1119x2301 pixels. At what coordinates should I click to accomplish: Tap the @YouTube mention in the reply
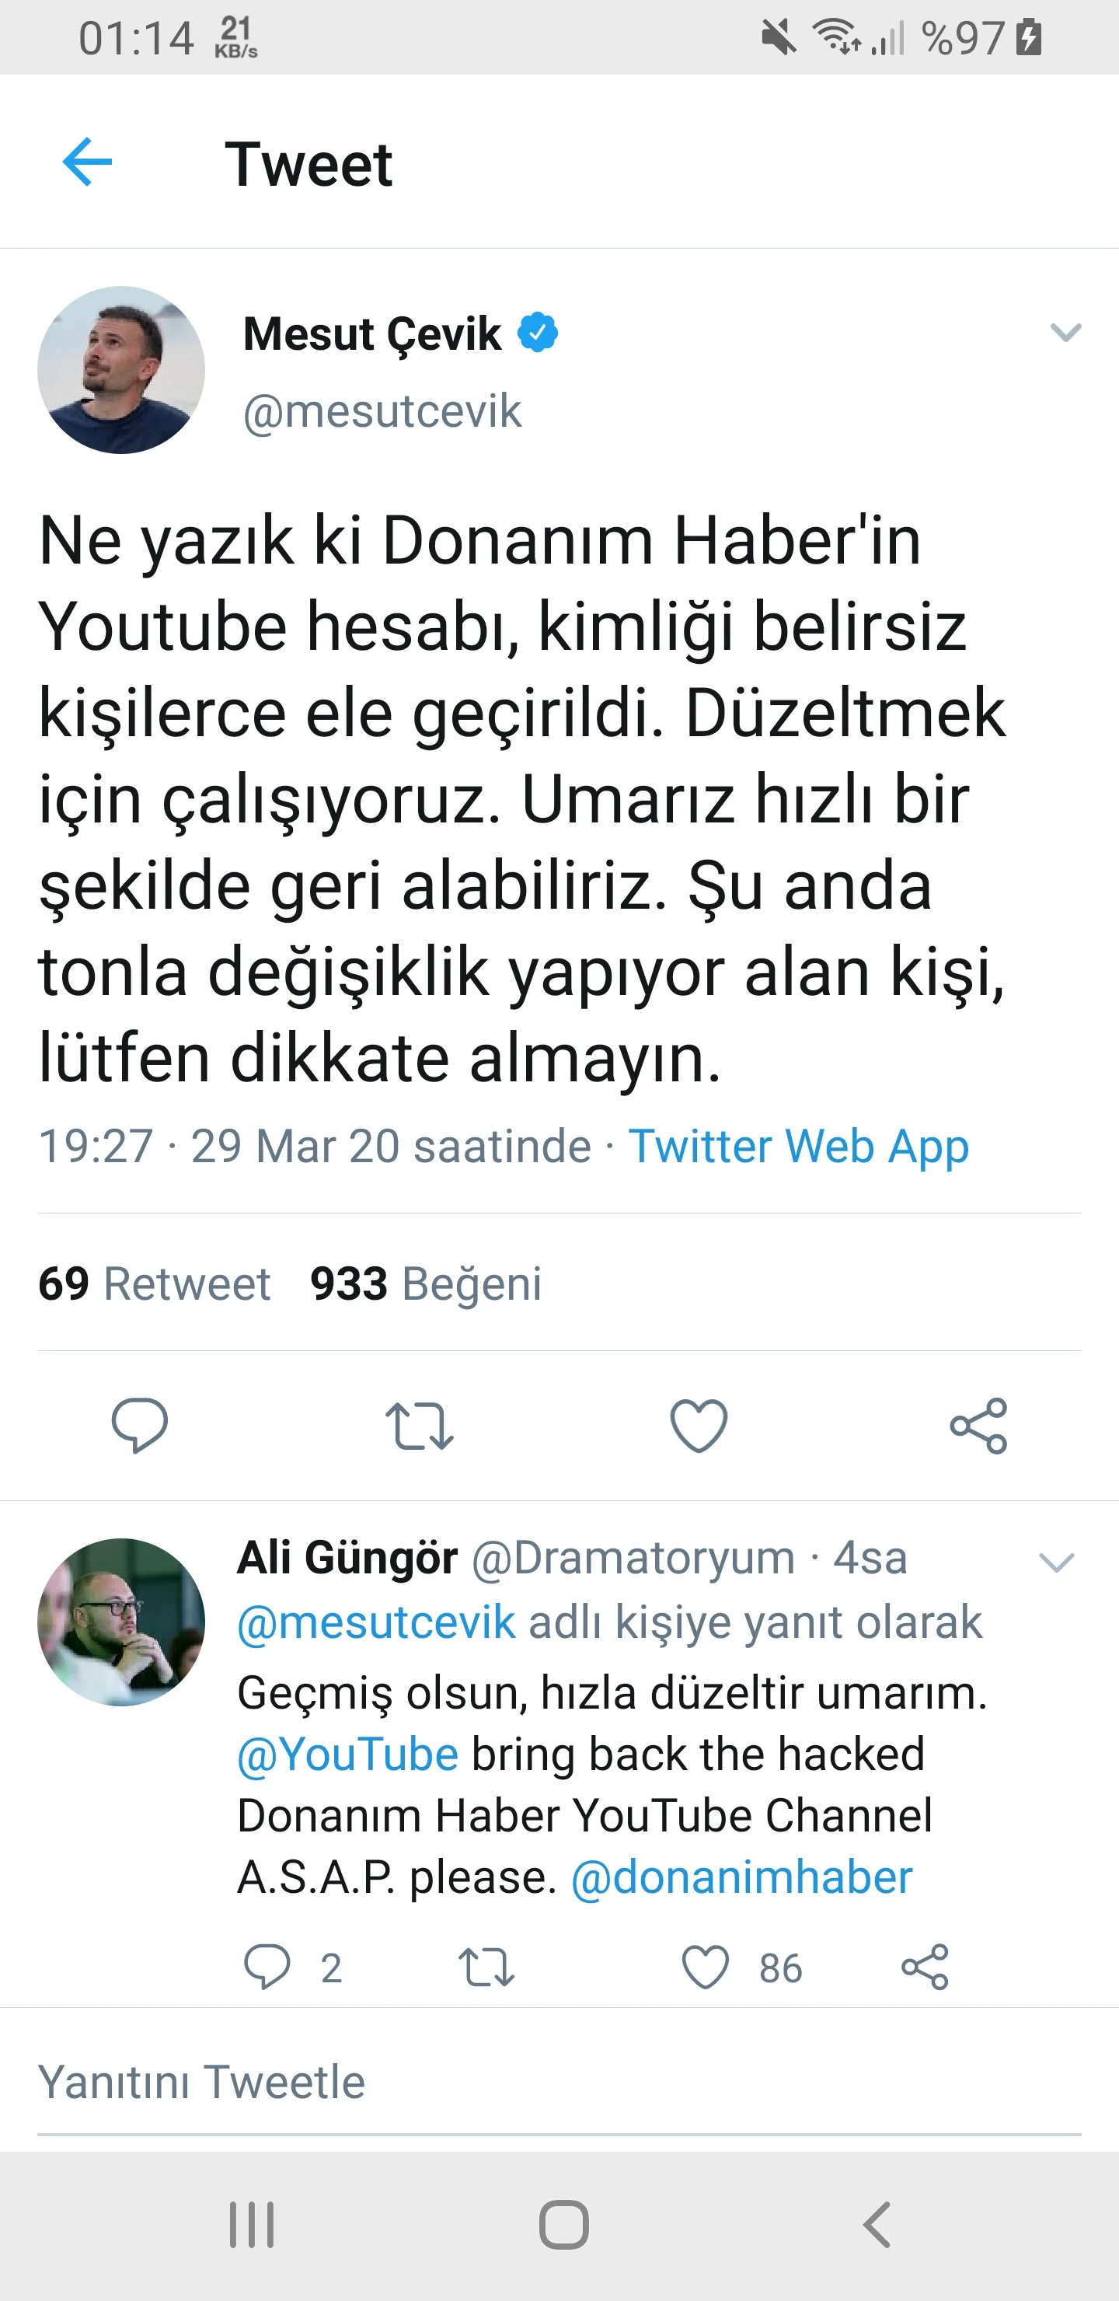[x=348, y=1755]
